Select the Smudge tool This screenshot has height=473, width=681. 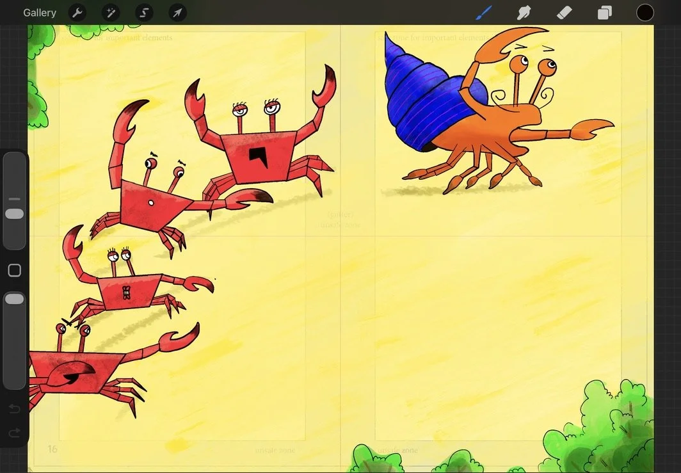click(x=524, y=13)
